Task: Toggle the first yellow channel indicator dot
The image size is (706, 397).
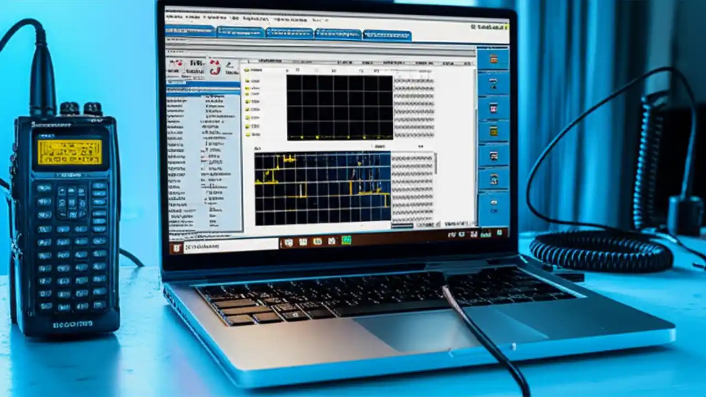Action: pos(247,71)
